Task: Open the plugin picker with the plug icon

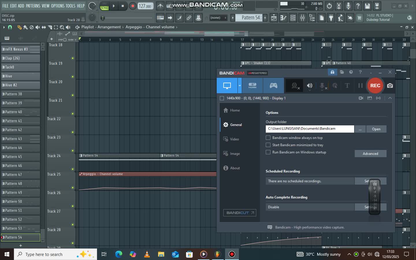Action: (x=331, y=18)
